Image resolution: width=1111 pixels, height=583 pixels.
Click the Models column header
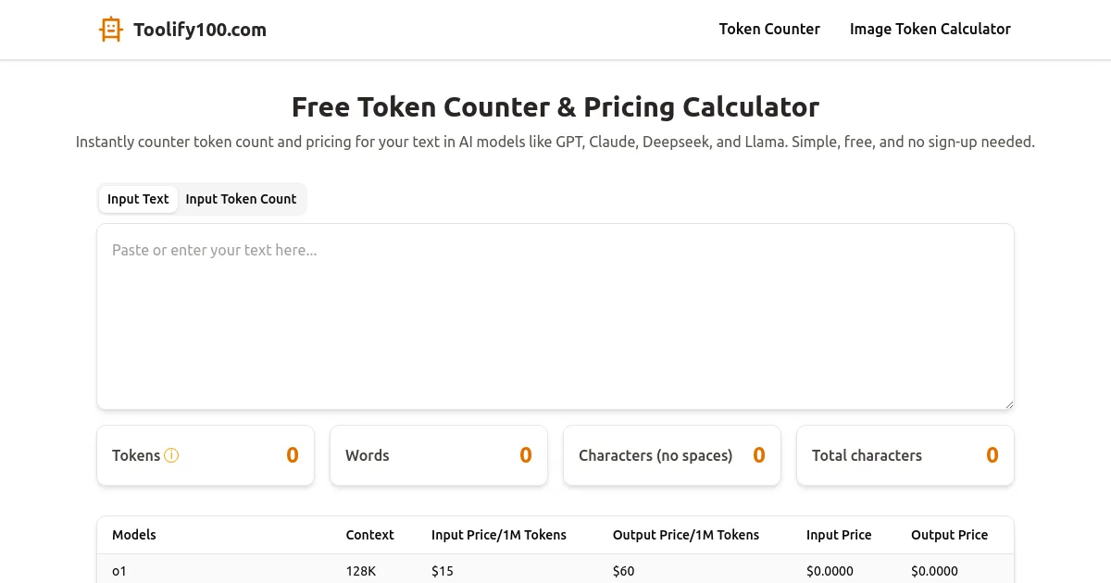[134, 535]
